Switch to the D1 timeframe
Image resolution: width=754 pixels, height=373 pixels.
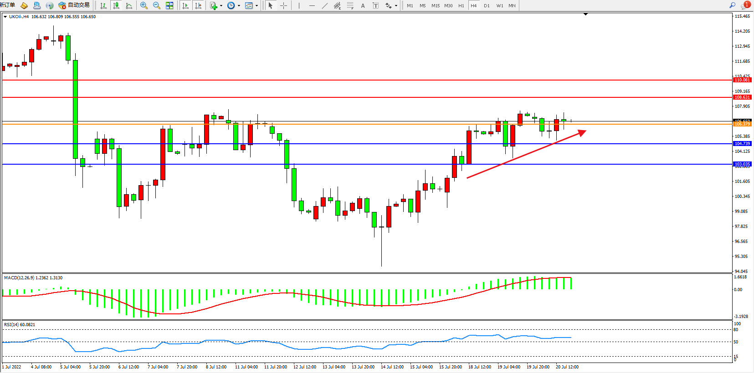[x=487, y=5]
